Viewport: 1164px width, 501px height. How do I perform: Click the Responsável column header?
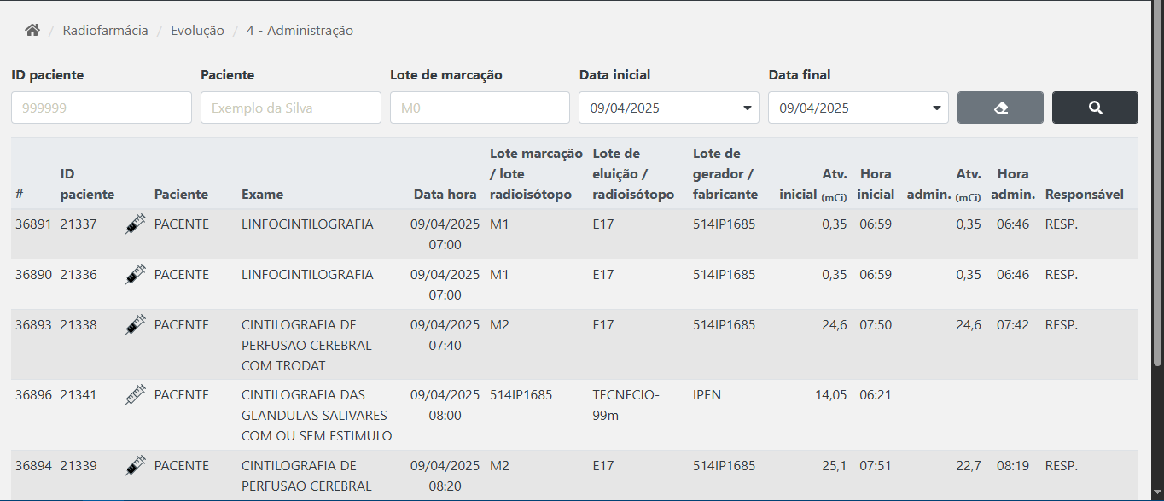[x=1084, y=195]
